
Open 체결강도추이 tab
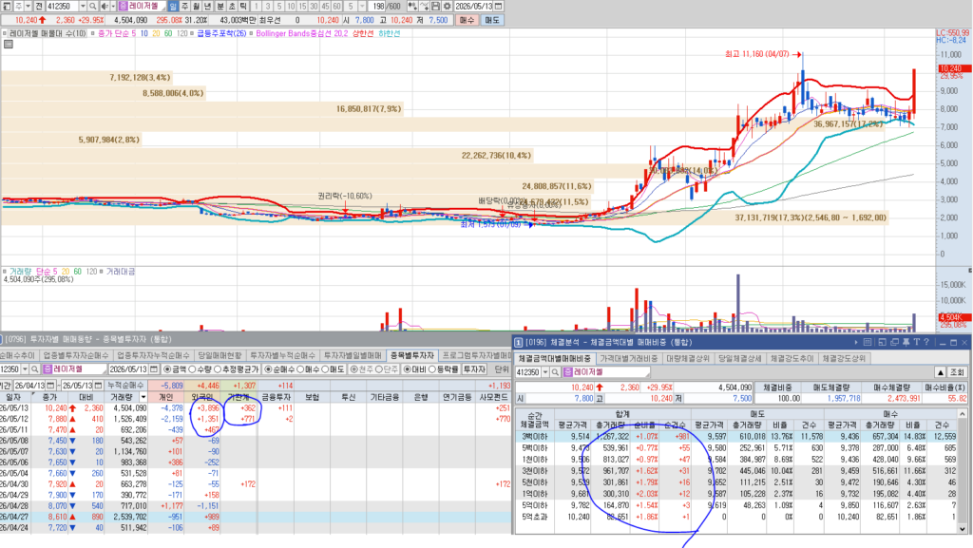(x=792, y=358)
